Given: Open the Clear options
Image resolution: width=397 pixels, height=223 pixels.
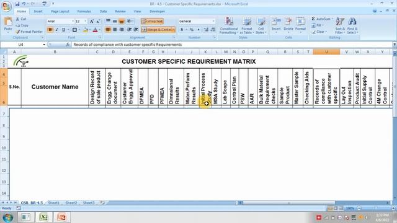Looking at the screenshot, I should 319,32.
